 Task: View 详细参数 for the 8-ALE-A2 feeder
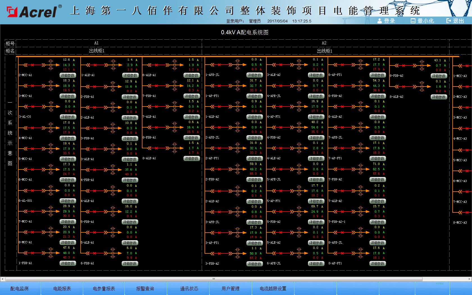[x=439, y=97]
